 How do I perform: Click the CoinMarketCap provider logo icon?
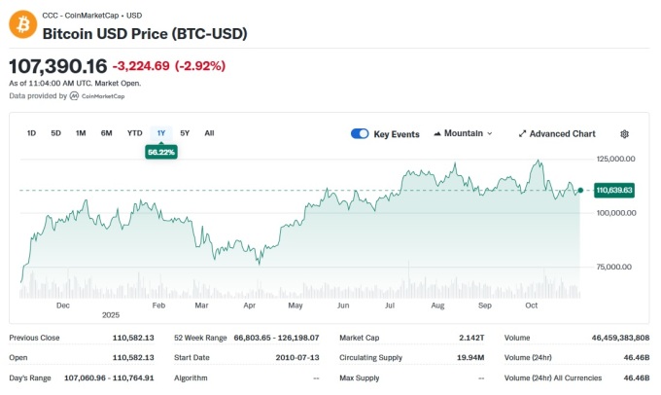[75, 96]
